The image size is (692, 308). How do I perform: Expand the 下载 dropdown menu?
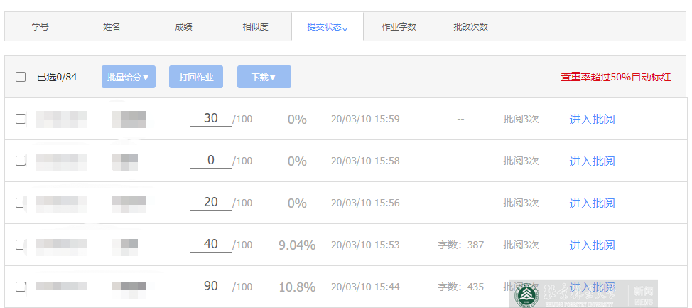264,77
